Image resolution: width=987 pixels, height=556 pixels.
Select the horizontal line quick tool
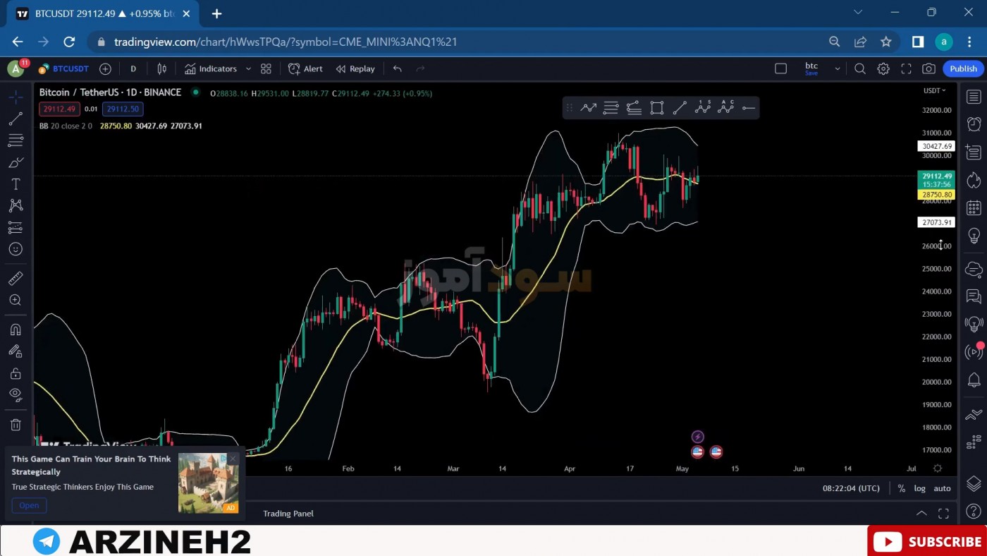point(749,108)
